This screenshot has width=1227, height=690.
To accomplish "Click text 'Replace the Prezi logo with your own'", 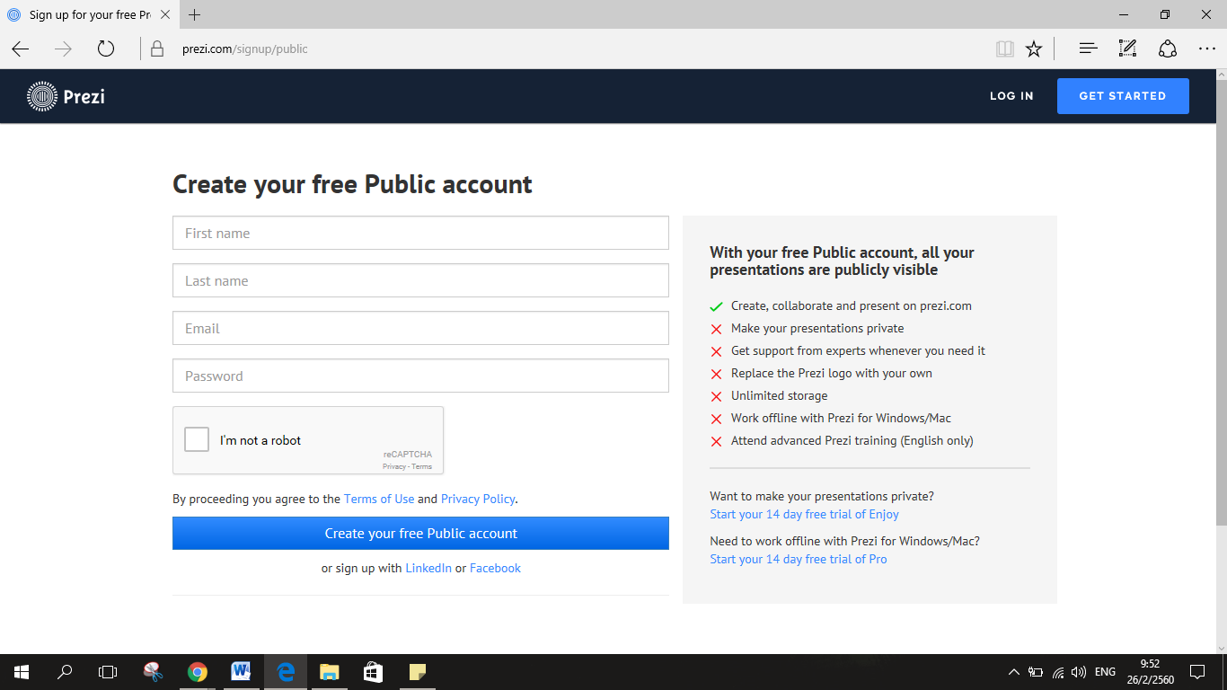I will coord(832,373).
